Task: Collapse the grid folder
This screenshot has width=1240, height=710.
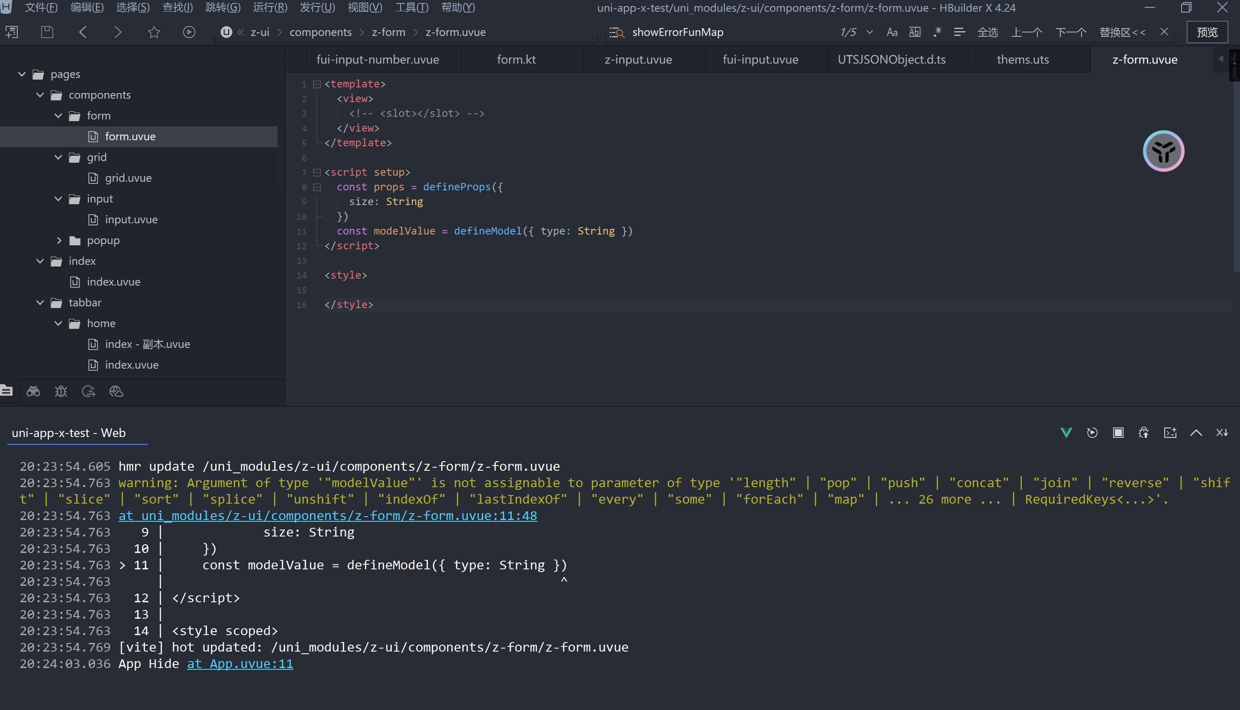Action: (x=58, y=157)
